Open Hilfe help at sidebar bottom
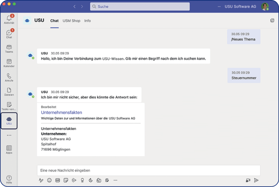This screenshot has width=279, height=187. click(9, 180)
